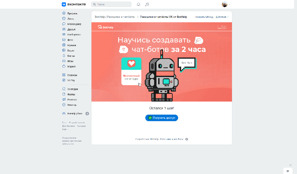Click Показать QR-код link
This screenshot has height=174, width=297.
click(204, 17)
